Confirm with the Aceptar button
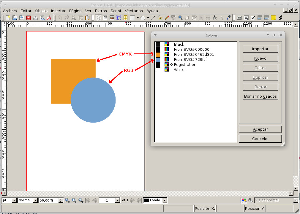Screen dimensions: 300x214 pos(260,129)
